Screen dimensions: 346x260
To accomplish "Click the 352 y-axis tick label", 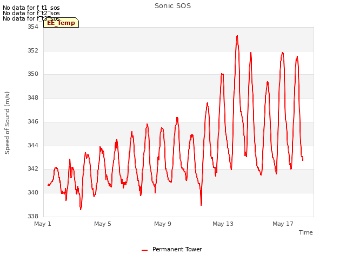I will tap(33, 50).
